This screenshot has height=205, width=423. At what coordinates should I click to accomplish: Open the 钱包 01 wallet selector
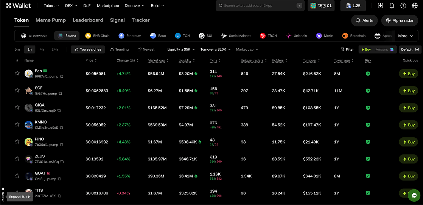[x=321, y=6]
